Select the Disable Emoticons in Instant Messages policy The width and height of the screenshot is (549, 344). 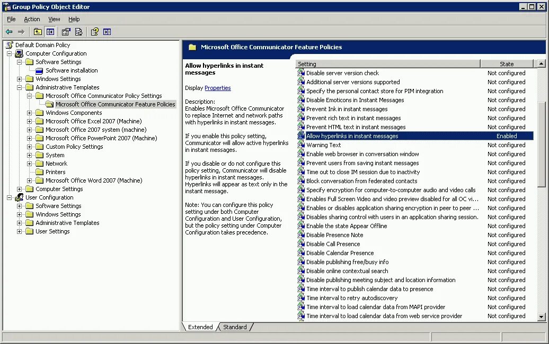click(355, 99)
